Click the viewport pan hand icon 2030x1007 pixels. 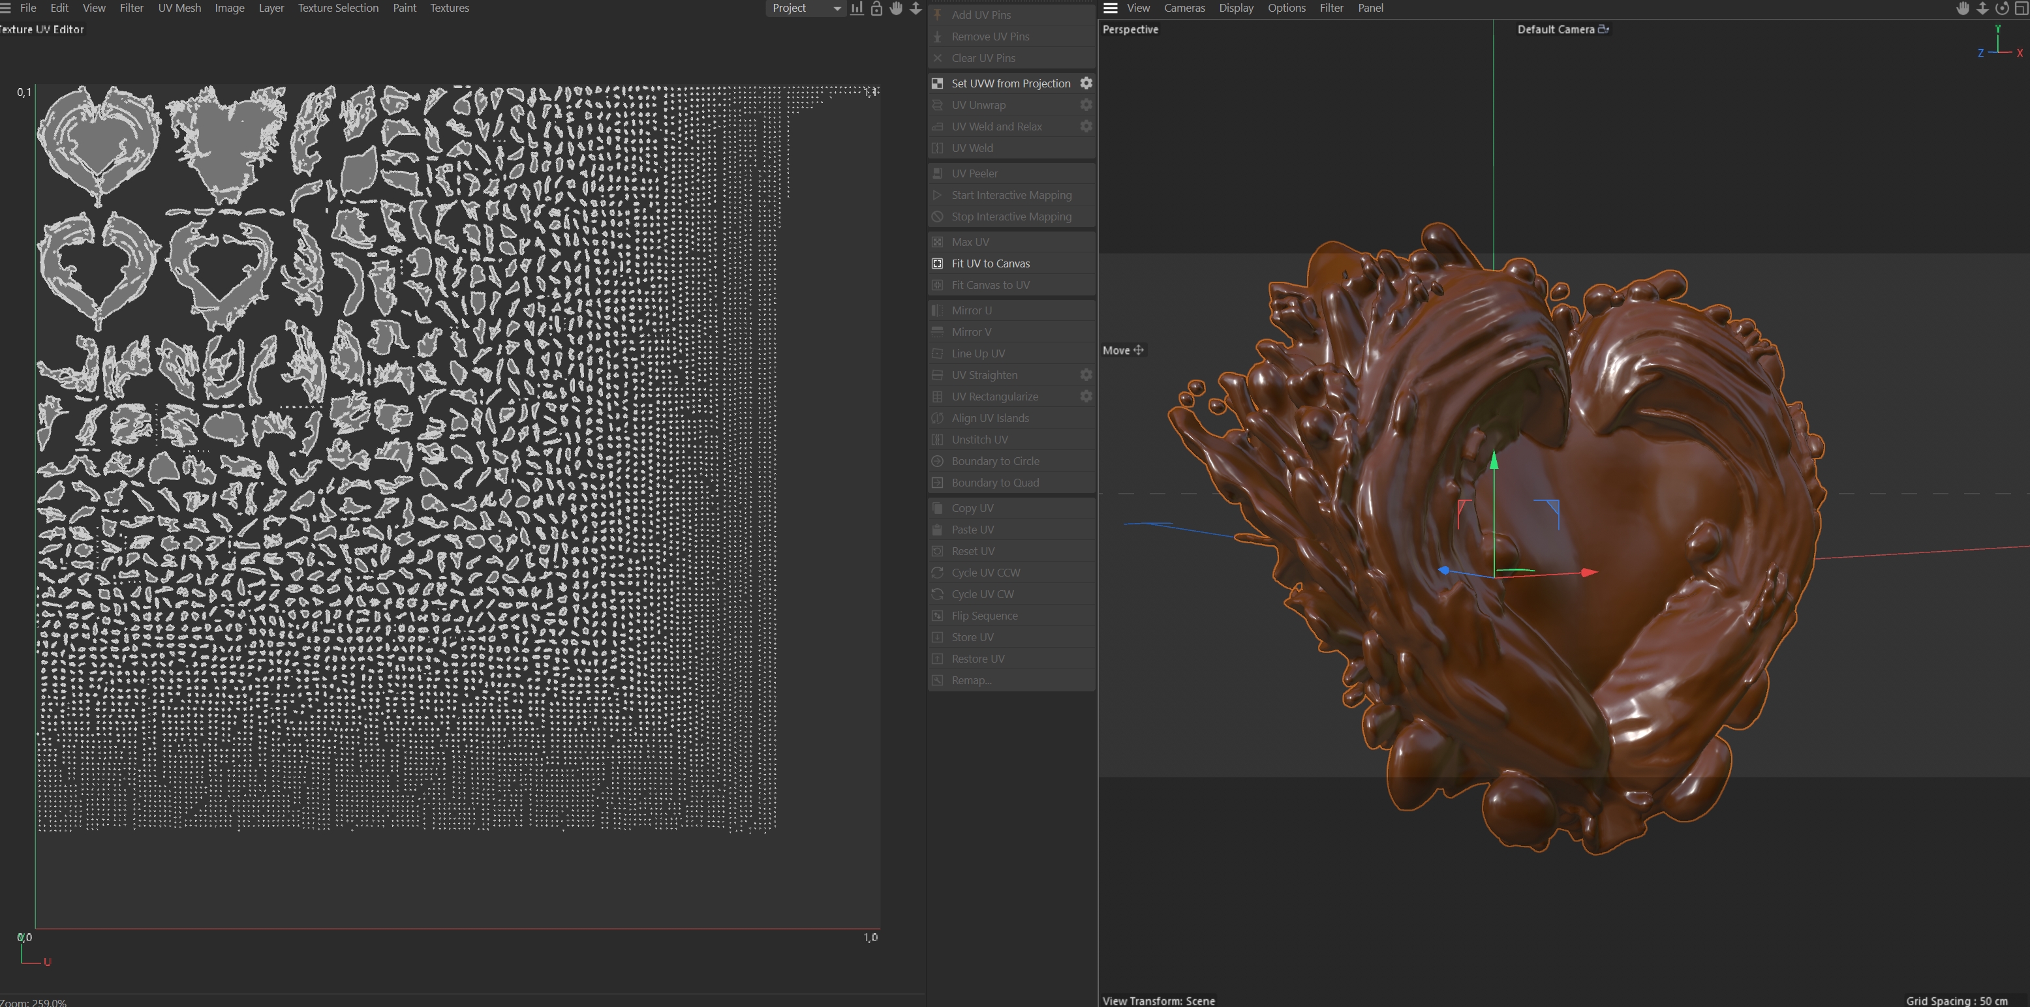pos(1963,8)
